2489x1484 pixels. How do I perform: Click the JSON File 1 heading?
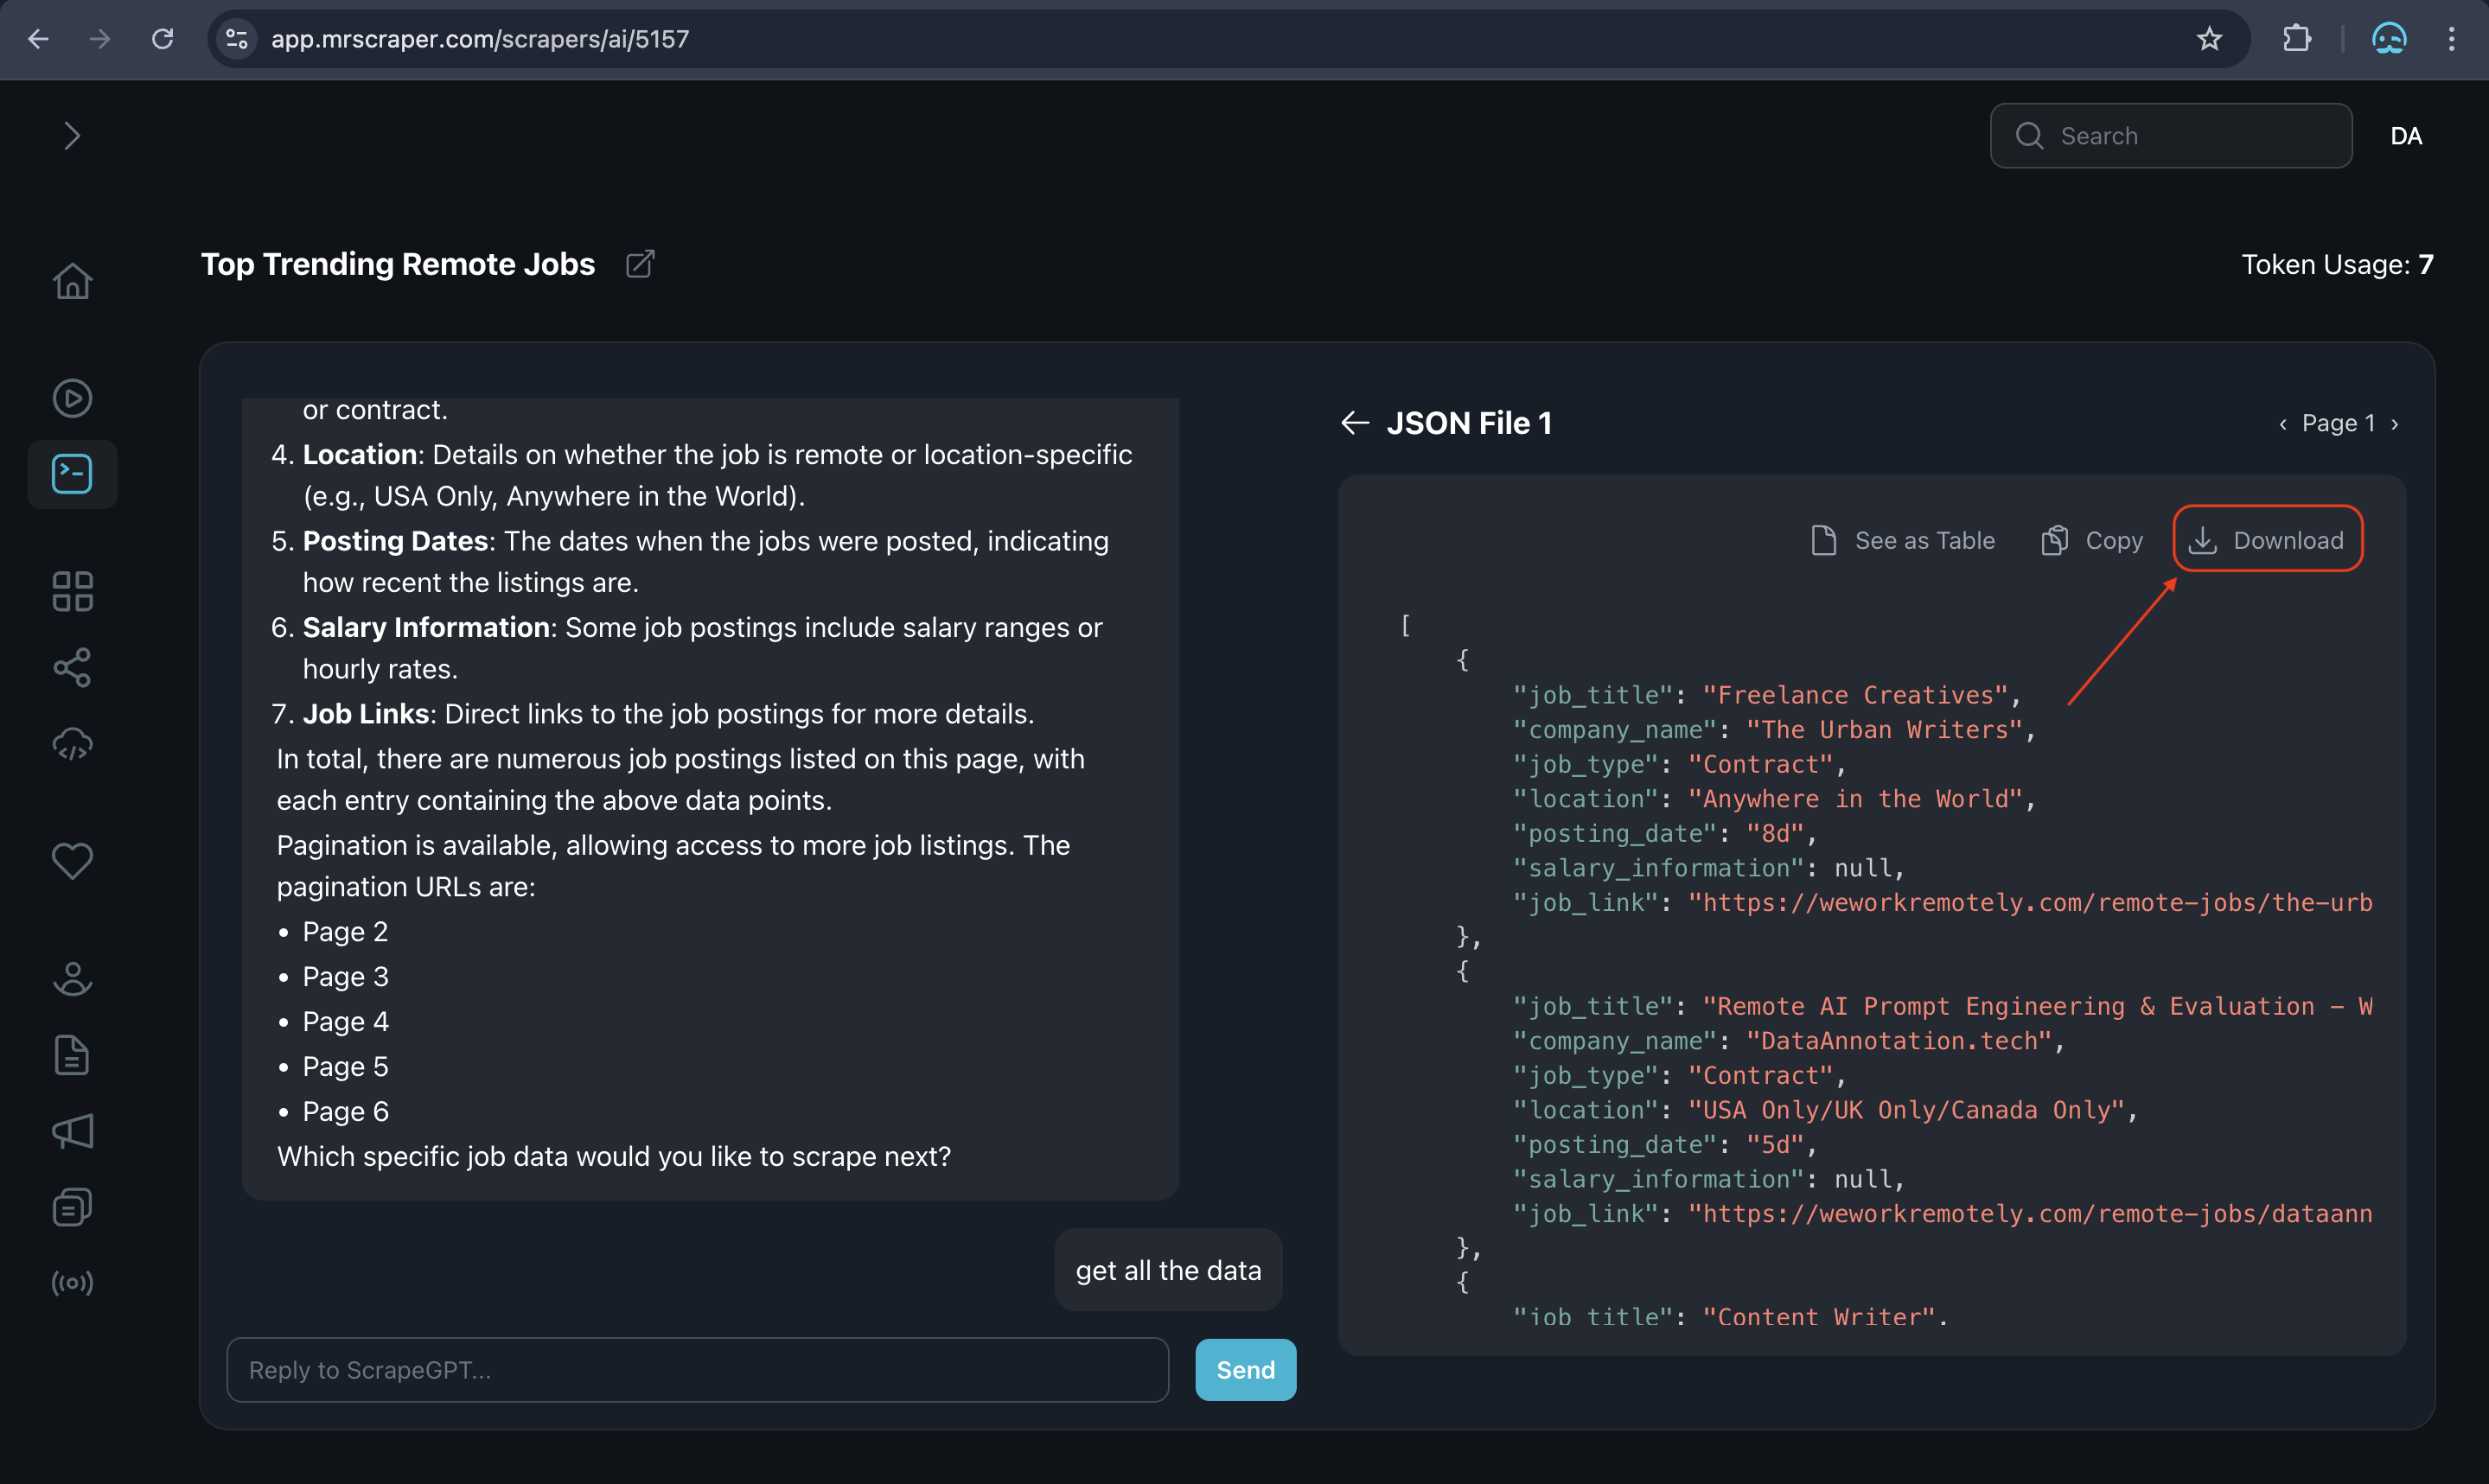click(1469, 423)
